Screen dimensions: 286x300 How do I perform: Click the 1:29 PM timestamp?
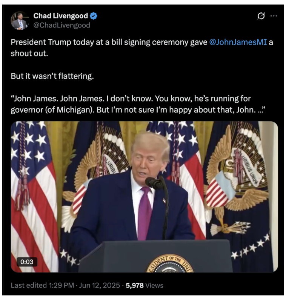tap(61, 285)
